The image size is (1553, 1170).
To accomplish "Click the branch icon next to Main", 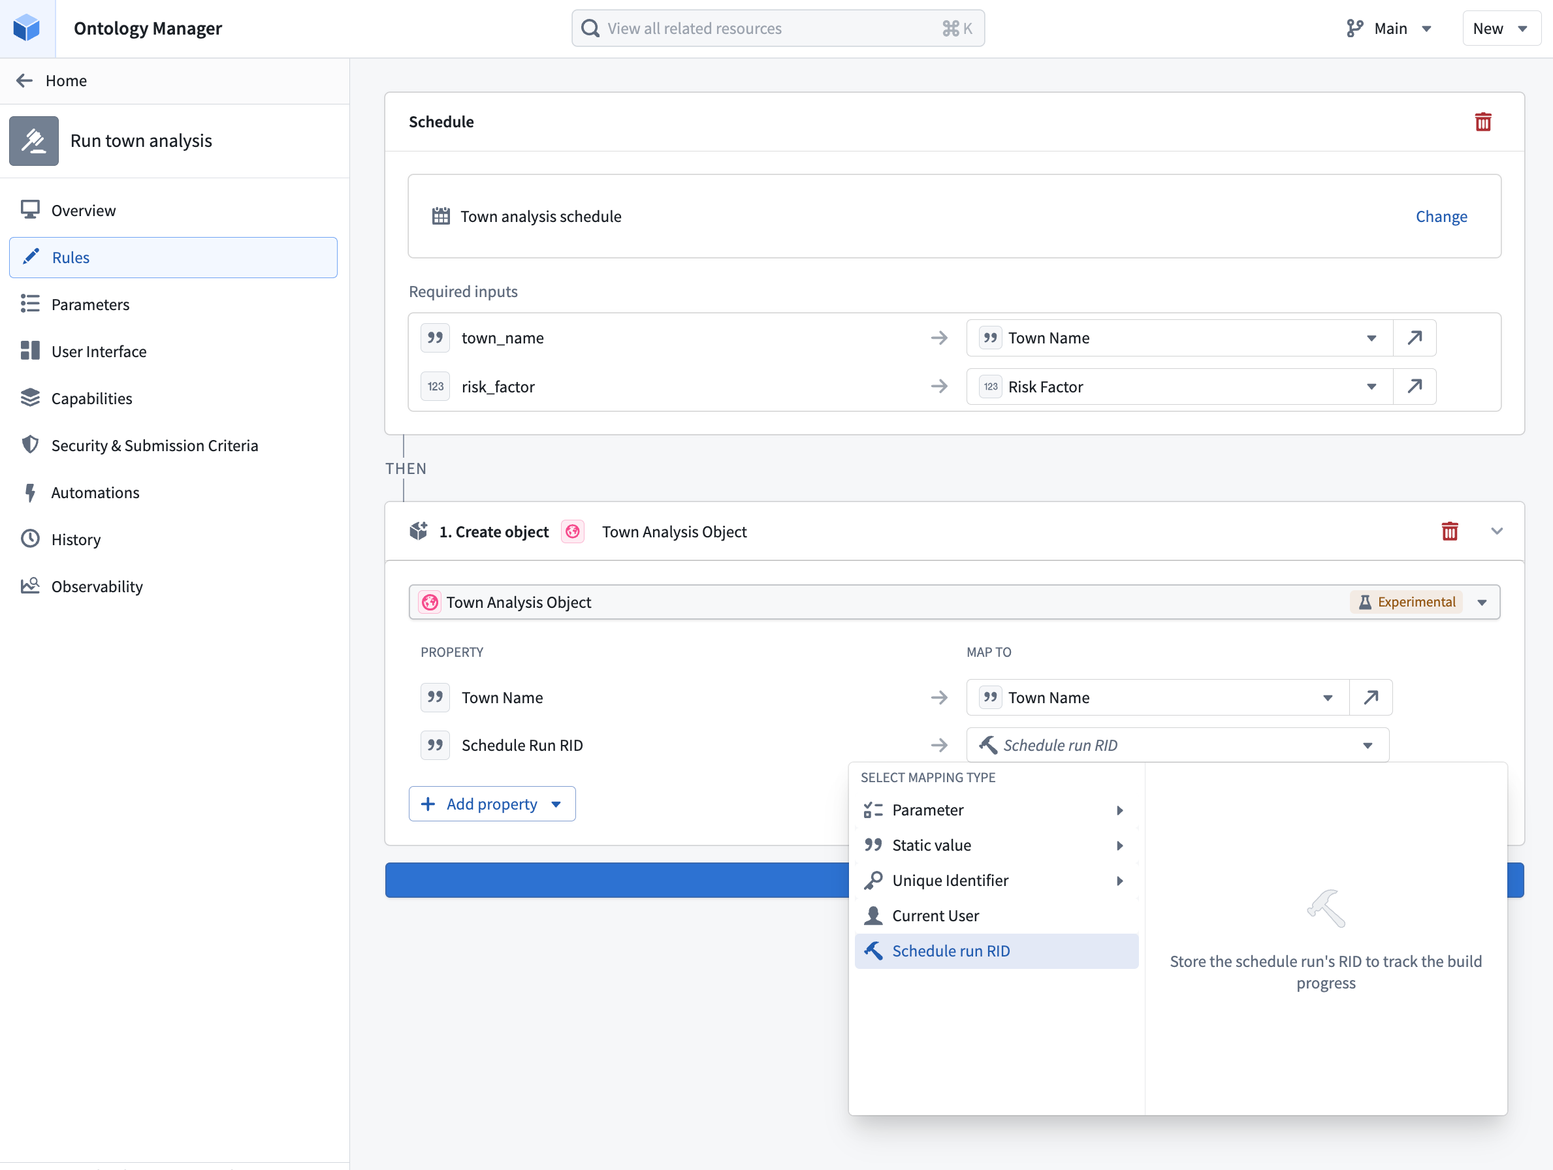I will click(1354, 28).
